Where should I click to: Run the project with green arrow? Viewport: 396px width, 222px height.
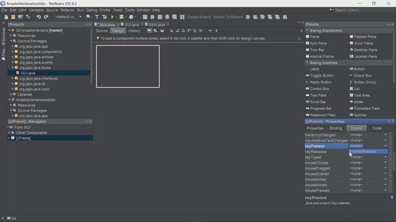tap(112, 17)
